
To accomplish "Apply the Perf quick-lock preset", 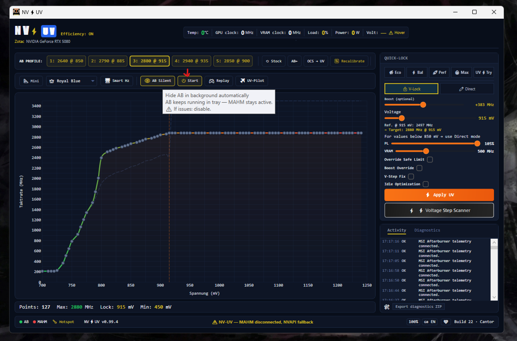I will click(439, 73).
